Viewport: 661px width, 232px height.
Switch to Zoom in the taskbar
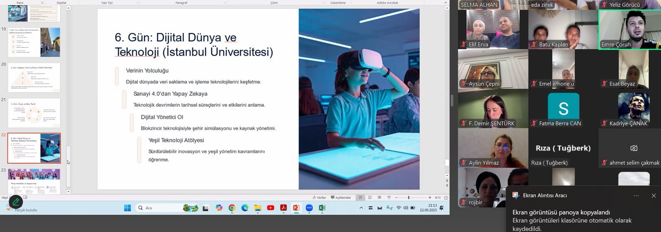[x=310, y=208]
